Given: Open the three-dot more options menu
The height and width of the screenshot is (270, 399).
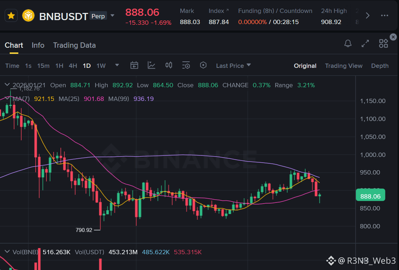Looking at the screenshot, I should [385, 15].
